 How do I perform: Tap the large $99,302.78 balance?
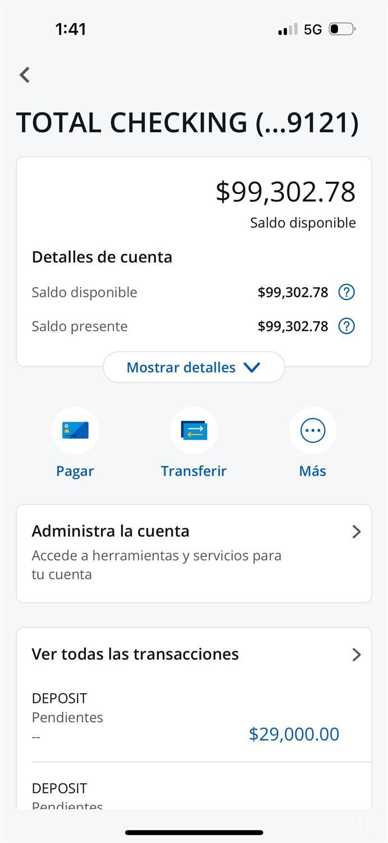[x=286, y=192]
